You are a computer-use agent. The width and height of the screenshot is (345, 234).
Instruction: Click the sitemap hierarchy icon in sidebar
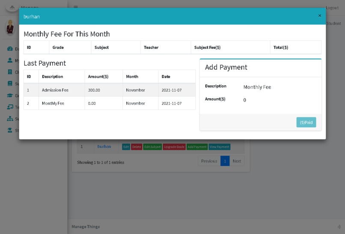[x=10, y=119]
